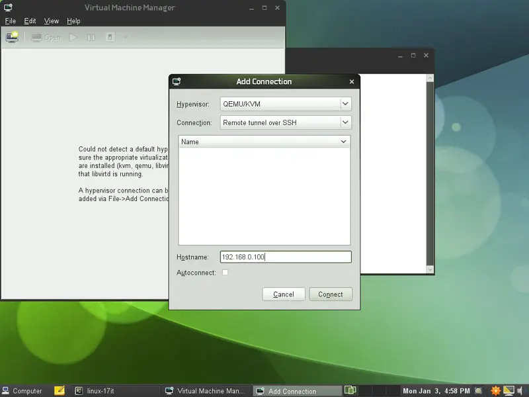Click the Add Connection taskbar button
Viewport: 529px width, 397px height.
click(x=297, y=391)
